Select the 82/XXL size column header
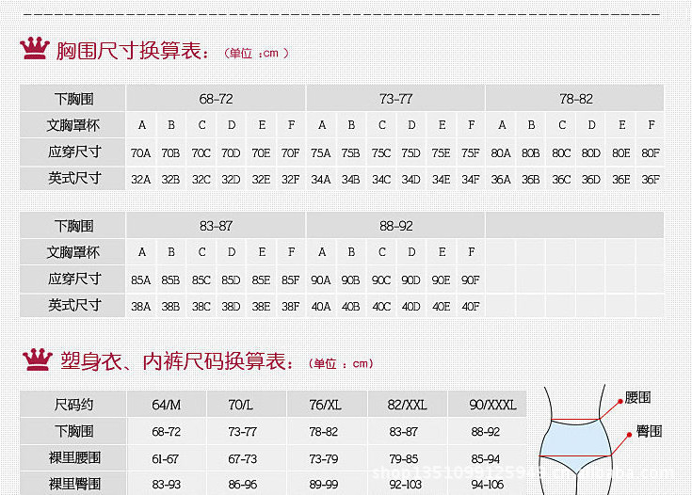Viewport: 692px width, 495px height. coord(407,405)
